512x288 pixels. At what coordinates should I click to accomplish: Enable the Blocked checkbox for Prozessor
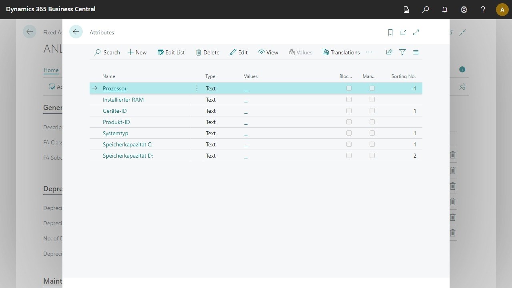[348, 88]
